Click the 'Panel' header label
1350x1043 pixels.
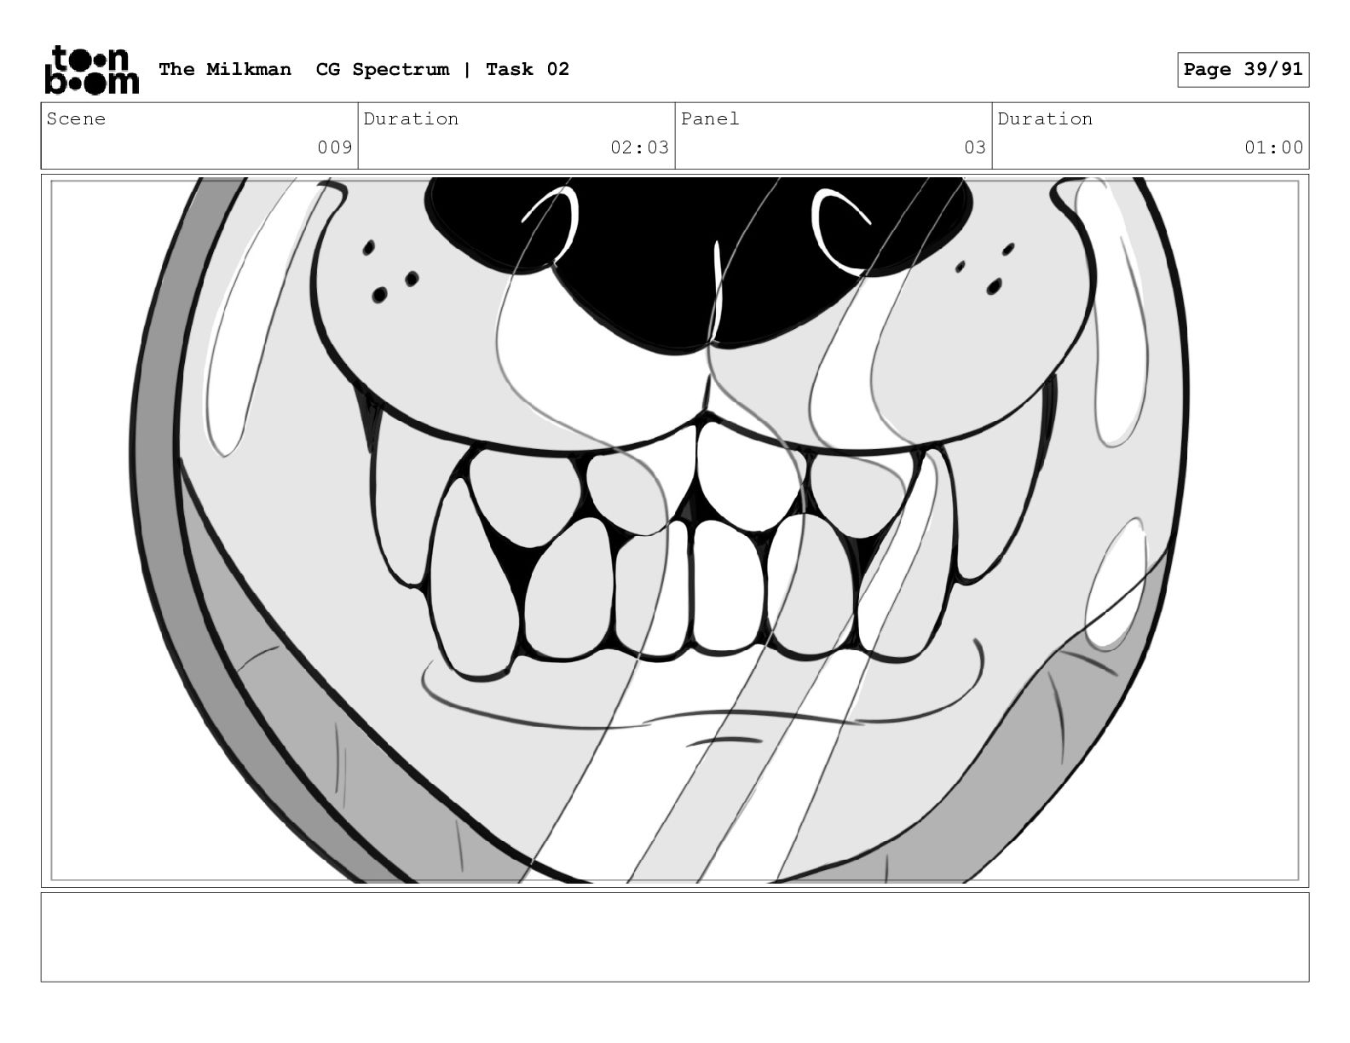coord(710,118)
